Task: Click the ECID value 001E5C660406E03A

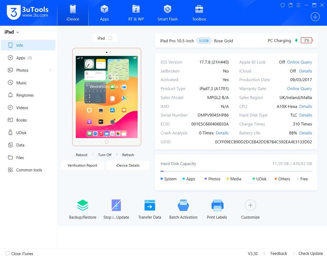Action: [x=210, y=124]
